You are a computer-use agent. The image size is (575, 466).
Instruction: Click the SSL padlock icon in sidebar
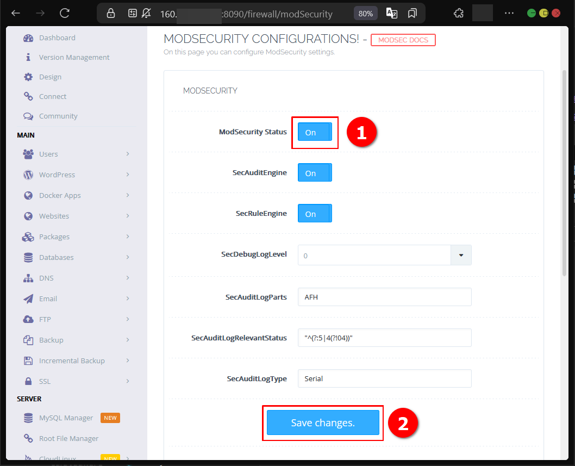28,382
